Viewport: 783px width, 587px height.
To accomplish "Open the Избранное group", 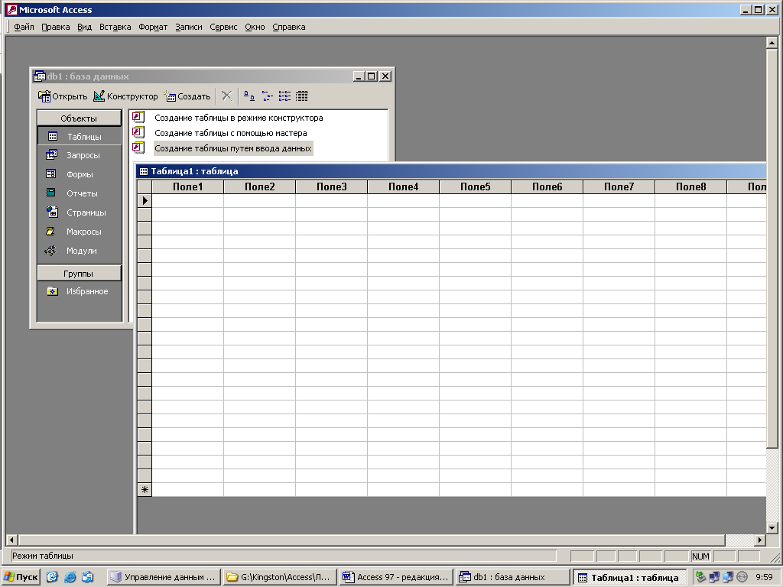I will [x=79, y=291].
